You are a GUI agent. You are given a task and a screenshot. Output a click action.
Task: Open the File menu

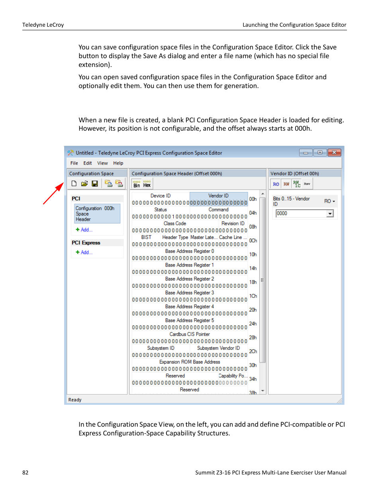coord(74,163)
